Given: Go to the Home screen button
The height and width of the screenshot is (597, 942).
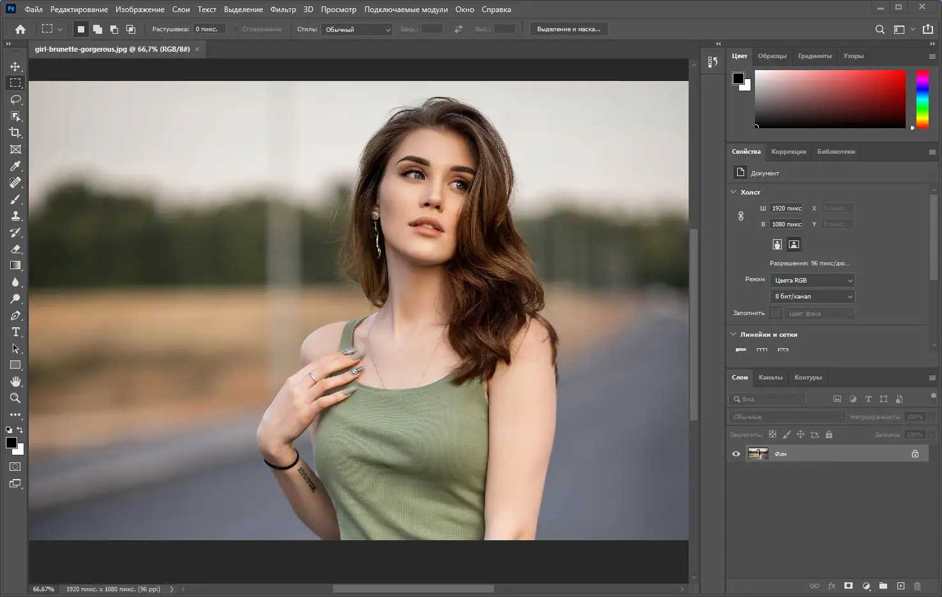Looking at the screenshot, I should coord(20,29).
